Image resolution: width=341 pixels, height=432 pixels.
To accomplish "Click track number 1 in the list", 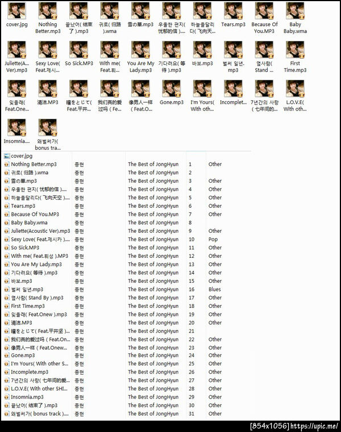I will tap(190, 164).
